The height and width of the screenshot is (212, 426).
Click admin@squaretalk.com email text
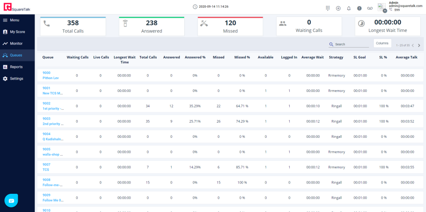[406, 6]
